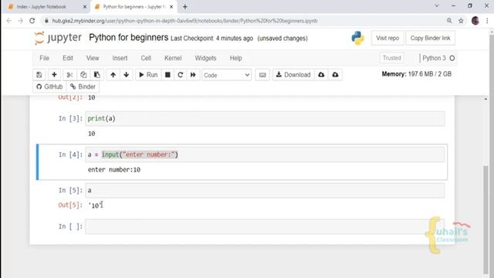Restart the kernel with circular arrow

click(x=181, y=75)
